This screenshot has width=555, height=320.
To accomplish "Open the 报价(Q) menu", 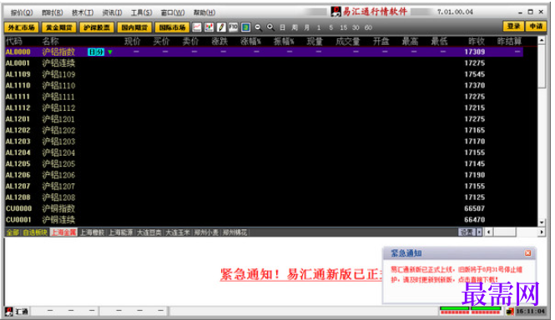I will 22,12.
